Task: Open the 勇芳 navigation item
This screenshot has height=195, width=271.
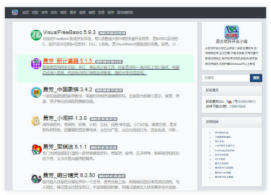Action: click(x=73, y=12)
